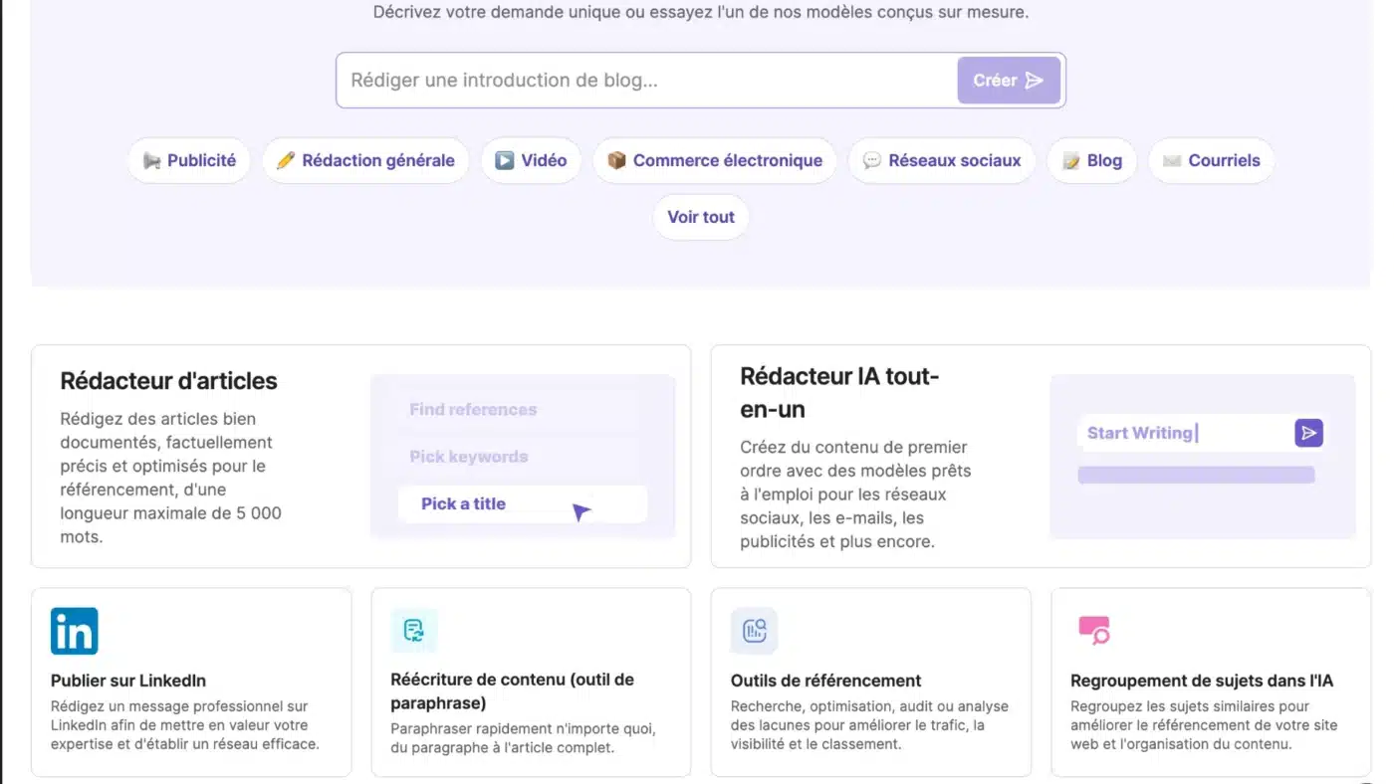Click the SEO tools chart icon
This screenshot has height=784, width=1394.
pyautogui.click(x=754, y=631)
